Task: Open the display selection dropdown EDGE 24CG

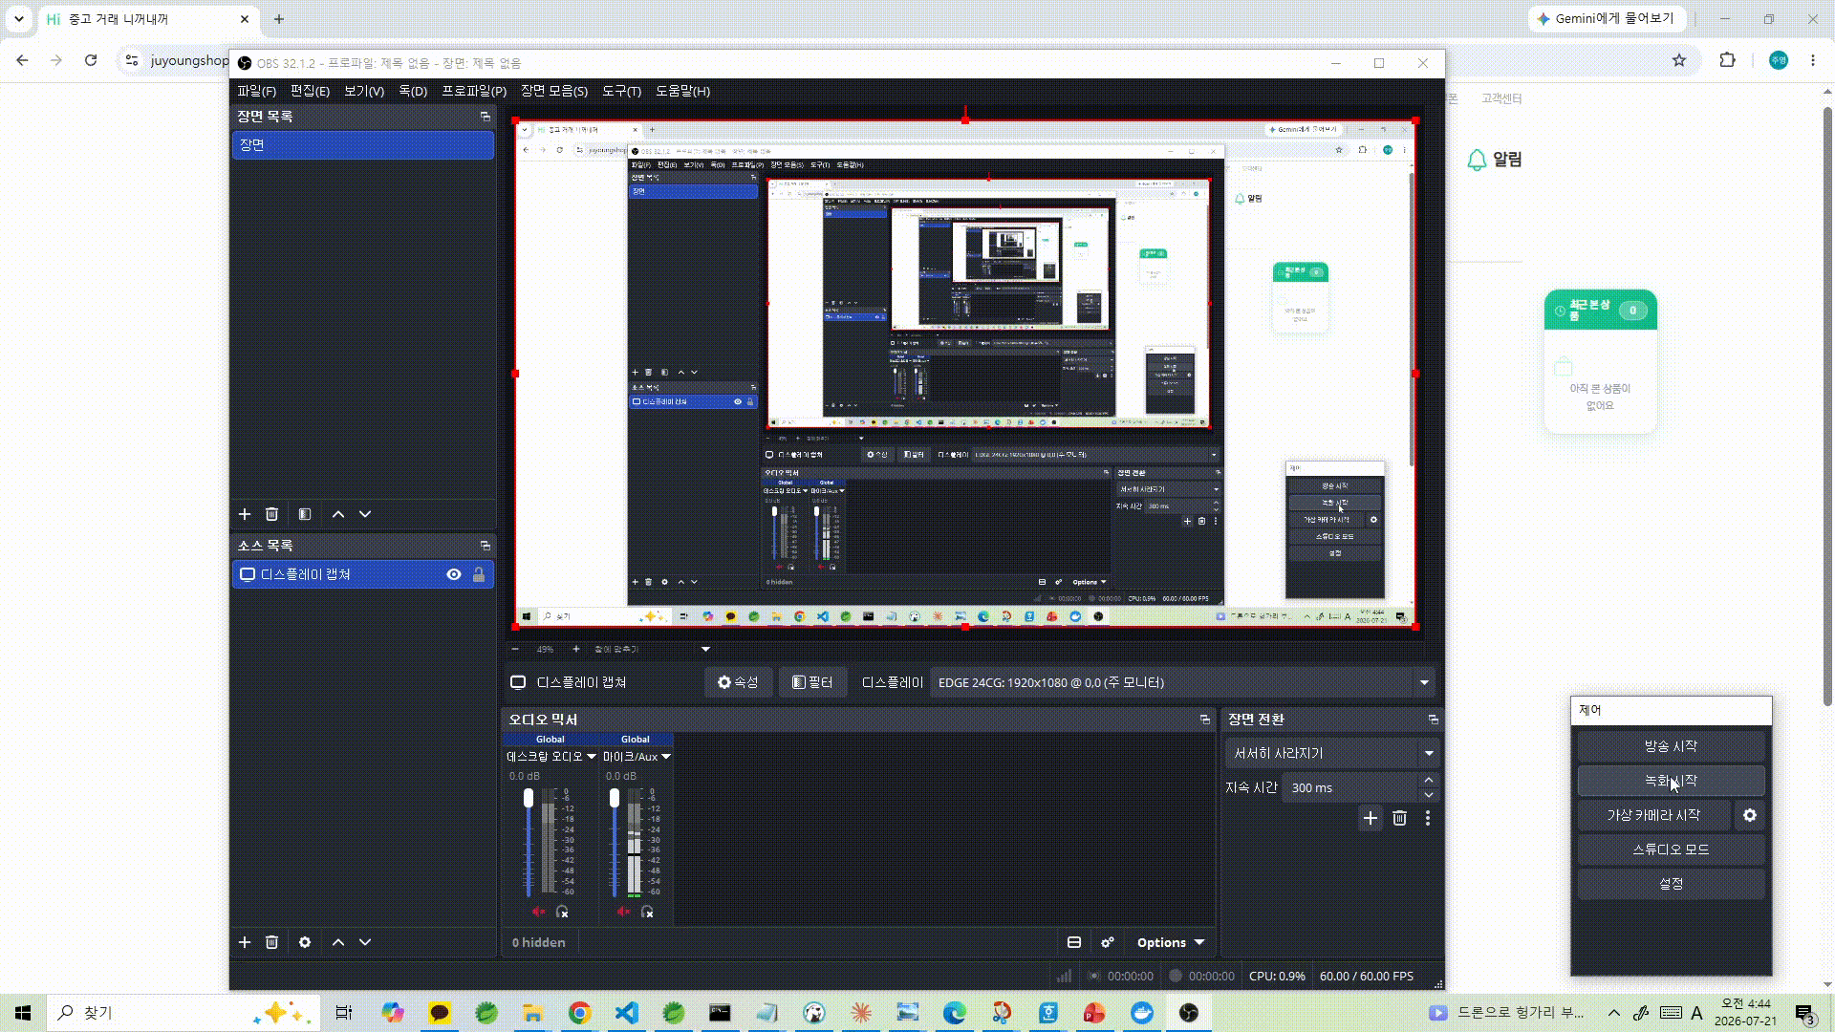Action: tap(1183, 682)
